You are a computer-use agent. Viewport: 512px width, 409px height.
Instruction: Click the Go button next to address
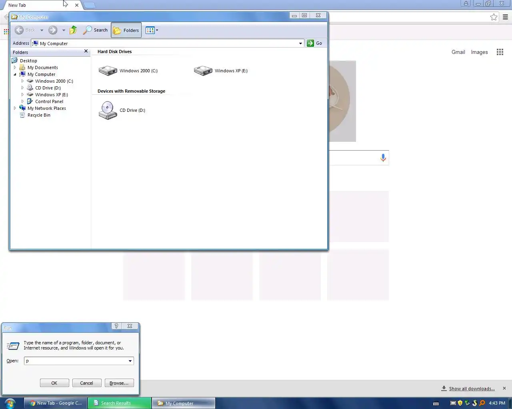(x=314, y=43)
